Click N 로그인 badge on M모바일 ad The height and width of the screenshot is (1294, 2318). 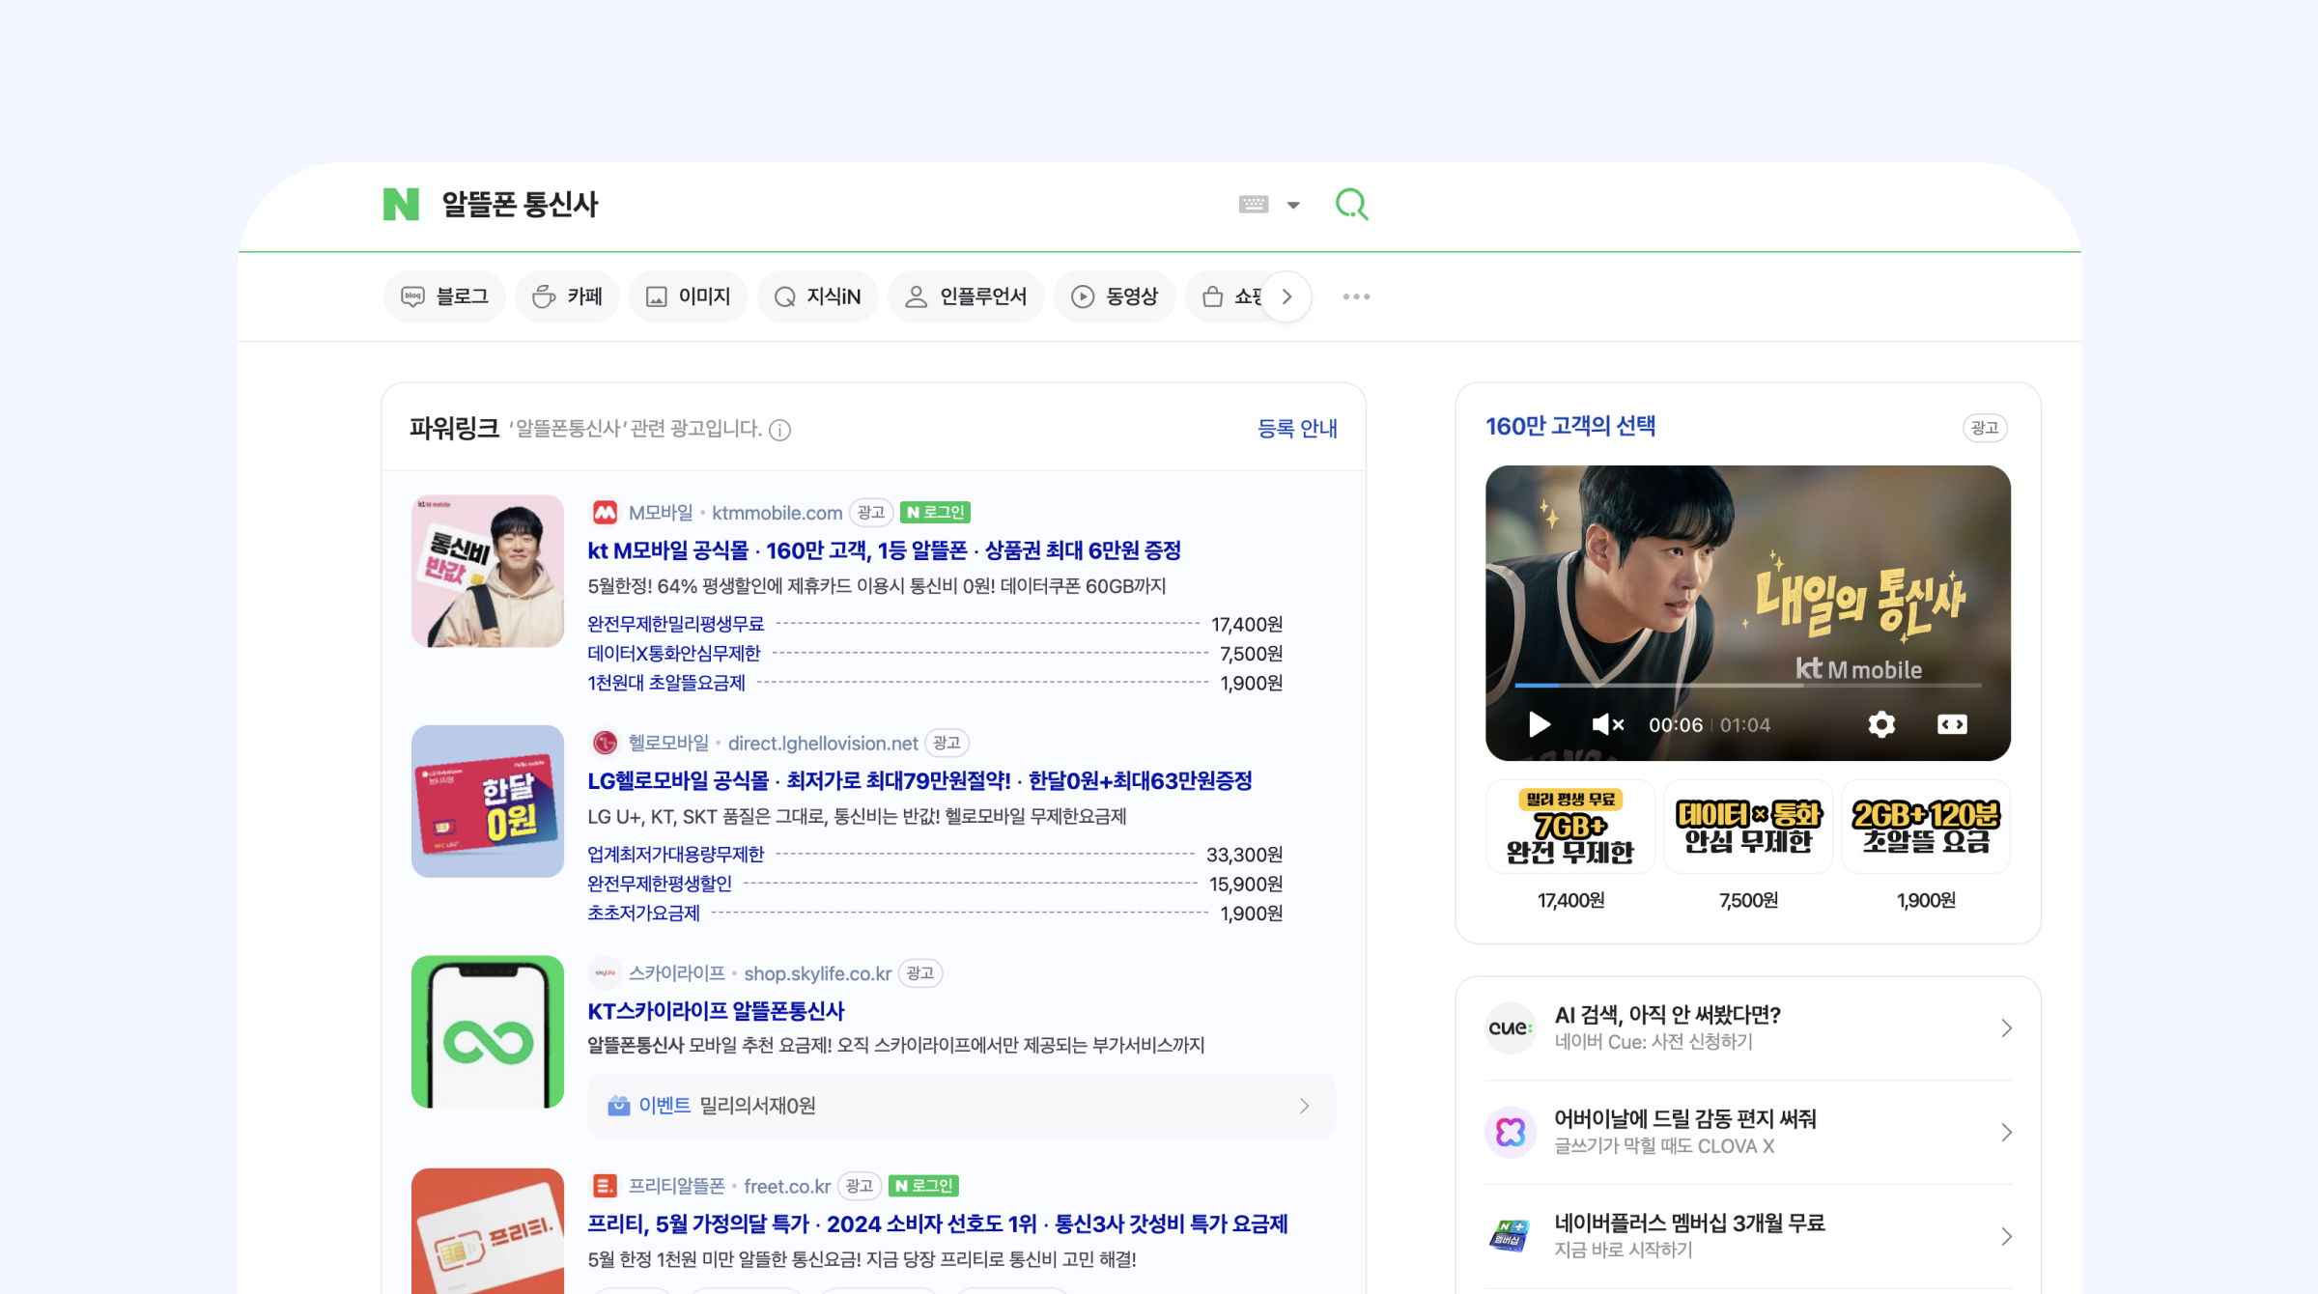[x=935, y=512]
